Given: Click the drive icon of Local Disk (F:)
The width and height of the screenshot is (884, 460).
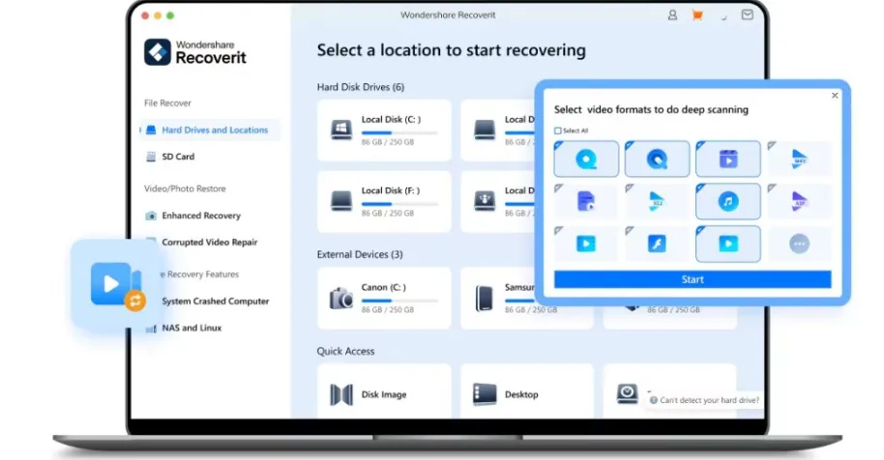Looking at the screenshot, I should tap(341, 201).
